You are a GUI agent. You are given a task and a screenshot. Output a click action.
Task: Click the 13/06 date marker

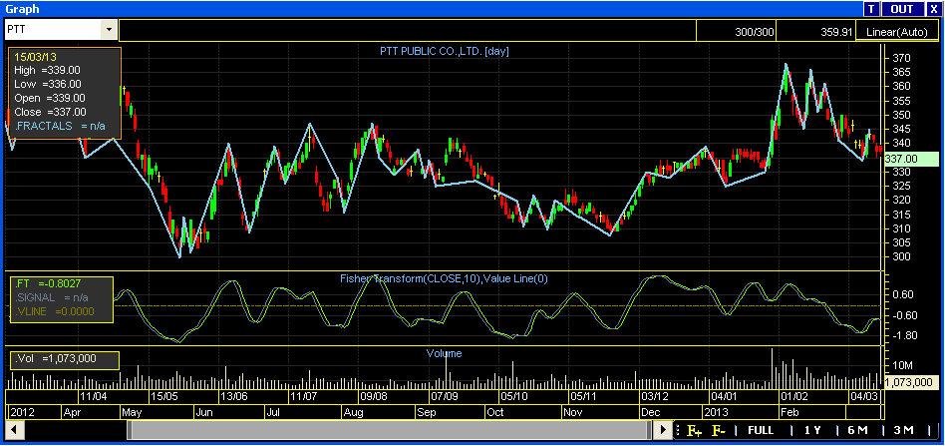coord(234,397)
